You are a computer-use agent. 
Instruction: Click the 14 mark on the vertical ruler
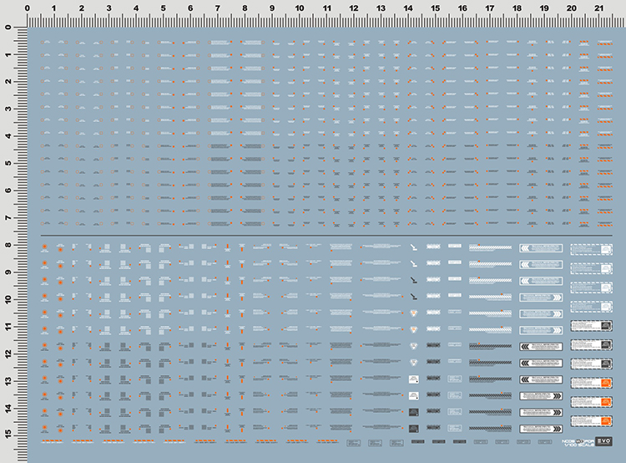point(8,408)
